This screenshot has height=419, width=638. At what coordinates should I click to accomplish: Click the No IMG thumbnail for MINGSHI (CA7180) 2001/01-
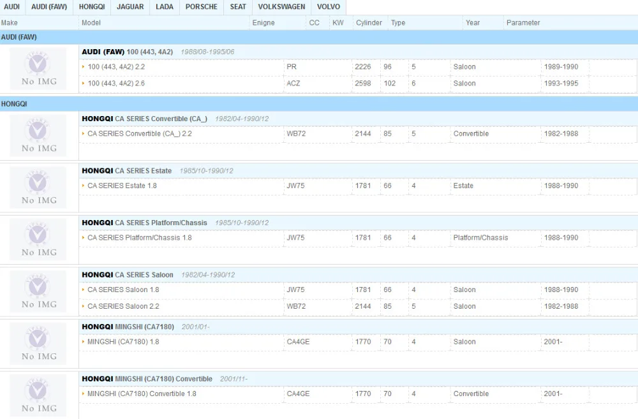pos(38,344)
